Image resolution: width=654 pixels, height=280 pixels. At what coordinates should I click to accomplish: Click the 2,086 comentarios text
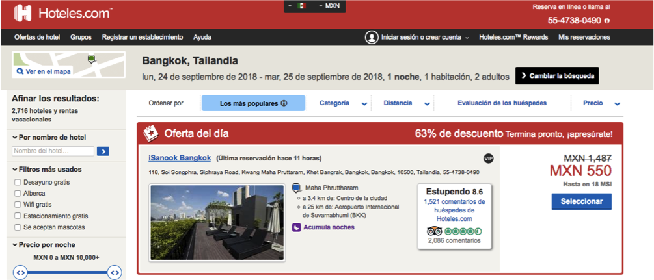[454, 240]
